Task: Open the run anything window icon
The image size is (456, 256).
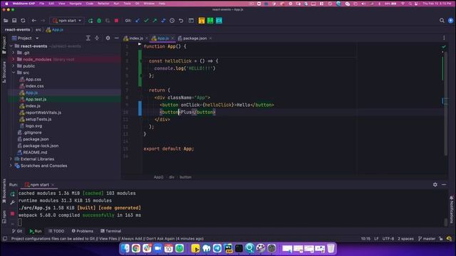Action: pos(191,21)
